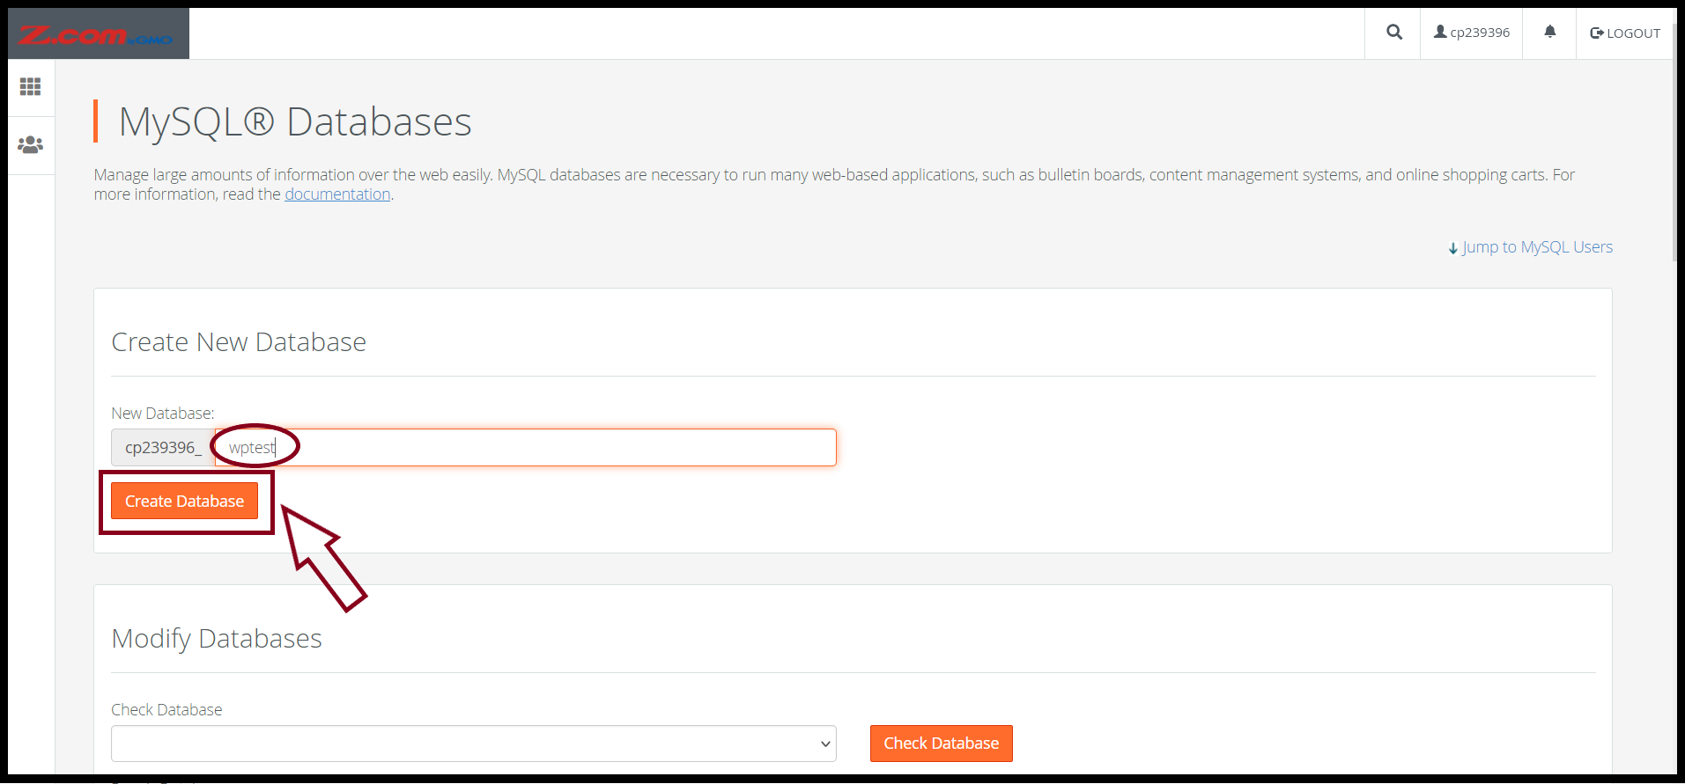
Task: Click the 'New Database:' label
Action: (163, 414)
